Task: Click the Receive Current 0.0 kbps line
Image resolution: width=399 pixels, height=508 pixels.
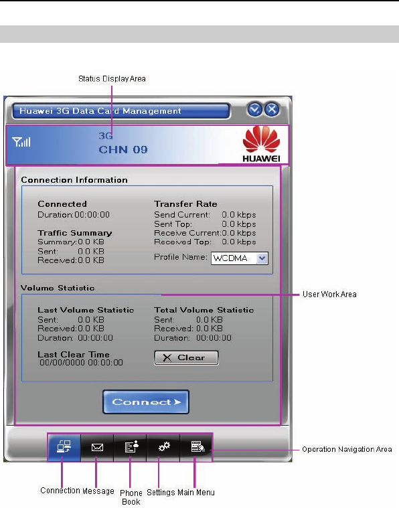Action: [x=205, y=233]
